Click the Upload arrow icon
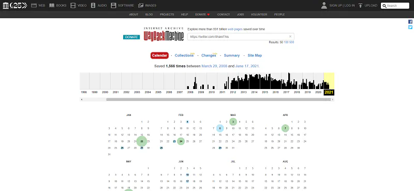The height and width of the screenshot is (191, 414). coord(360,5)
